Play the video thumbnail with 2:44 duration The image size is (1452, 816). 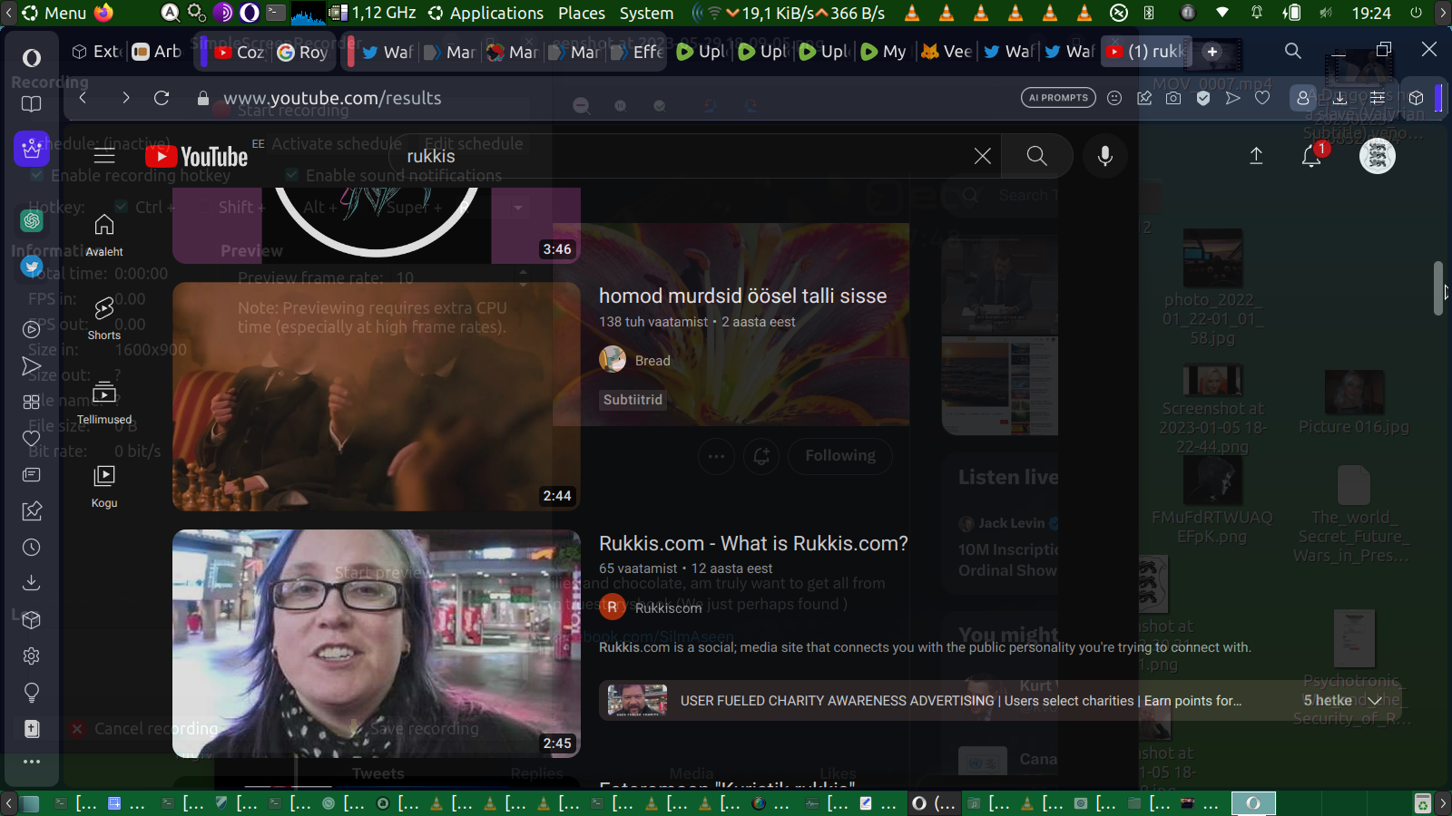[x=377, y=396]
